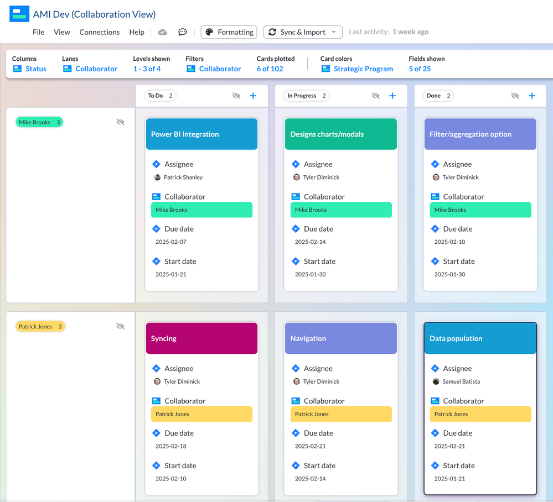This screenshot has width=553, height=502.
Task: Expand the In Progress column hide control options
Action: tap(376, 96)
